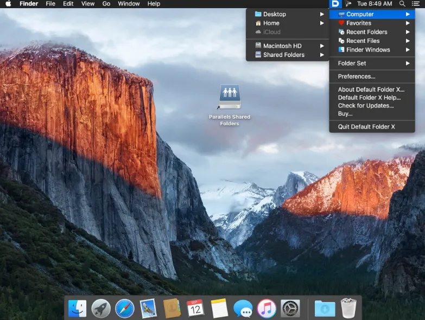The image size is (425, 320).
Task: Open the Finder application menu
Action: click(x=29, y=4)
